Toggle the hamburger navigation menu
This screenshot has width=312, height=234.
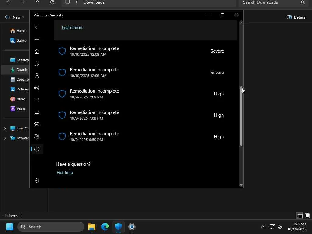point(37,39)
